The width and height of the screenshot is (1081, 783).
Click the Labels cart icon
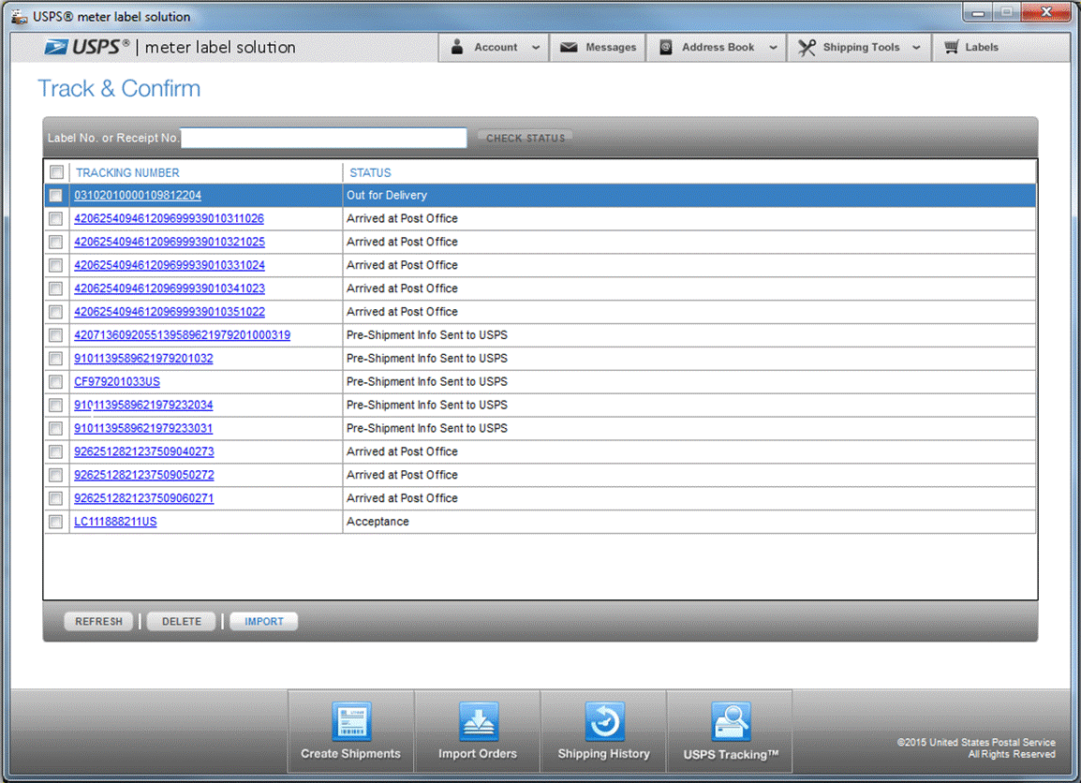tap(952, 47)
